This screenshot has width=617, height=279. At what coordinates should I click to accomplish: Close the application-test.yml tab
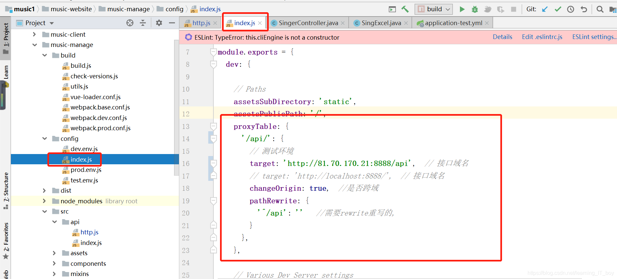pos(487,23)
